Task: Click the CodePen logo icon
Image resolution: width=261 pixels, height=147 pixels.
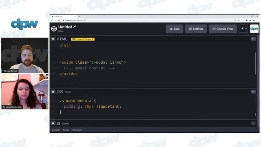Action: (54, 29)
